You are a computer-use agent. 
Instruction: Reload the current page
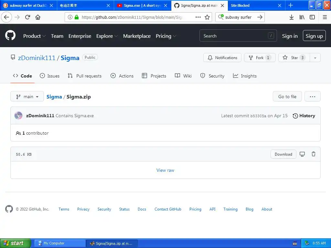click(x=27, y=17)
